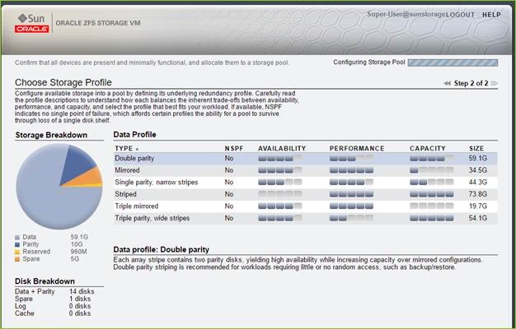Click the PERFORMANCE column header

pos(357,148)
